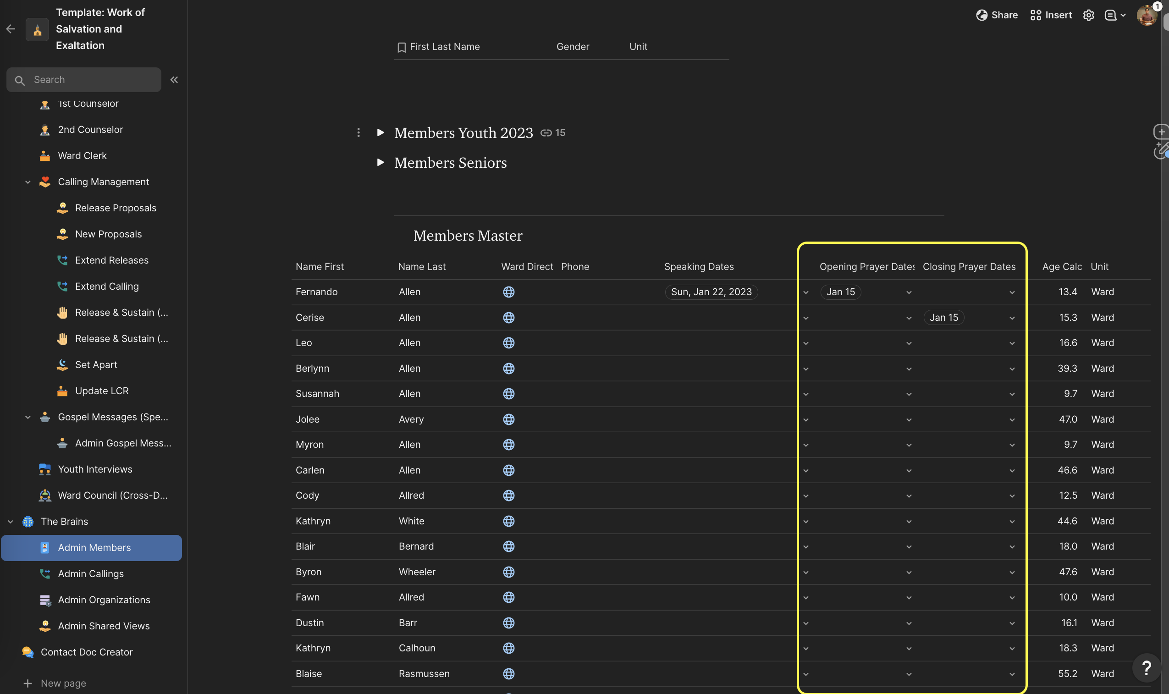Click the user profile avatar
Image resolution: width=1169 pixels, height=694 pixels.
tap(1146, 16)
